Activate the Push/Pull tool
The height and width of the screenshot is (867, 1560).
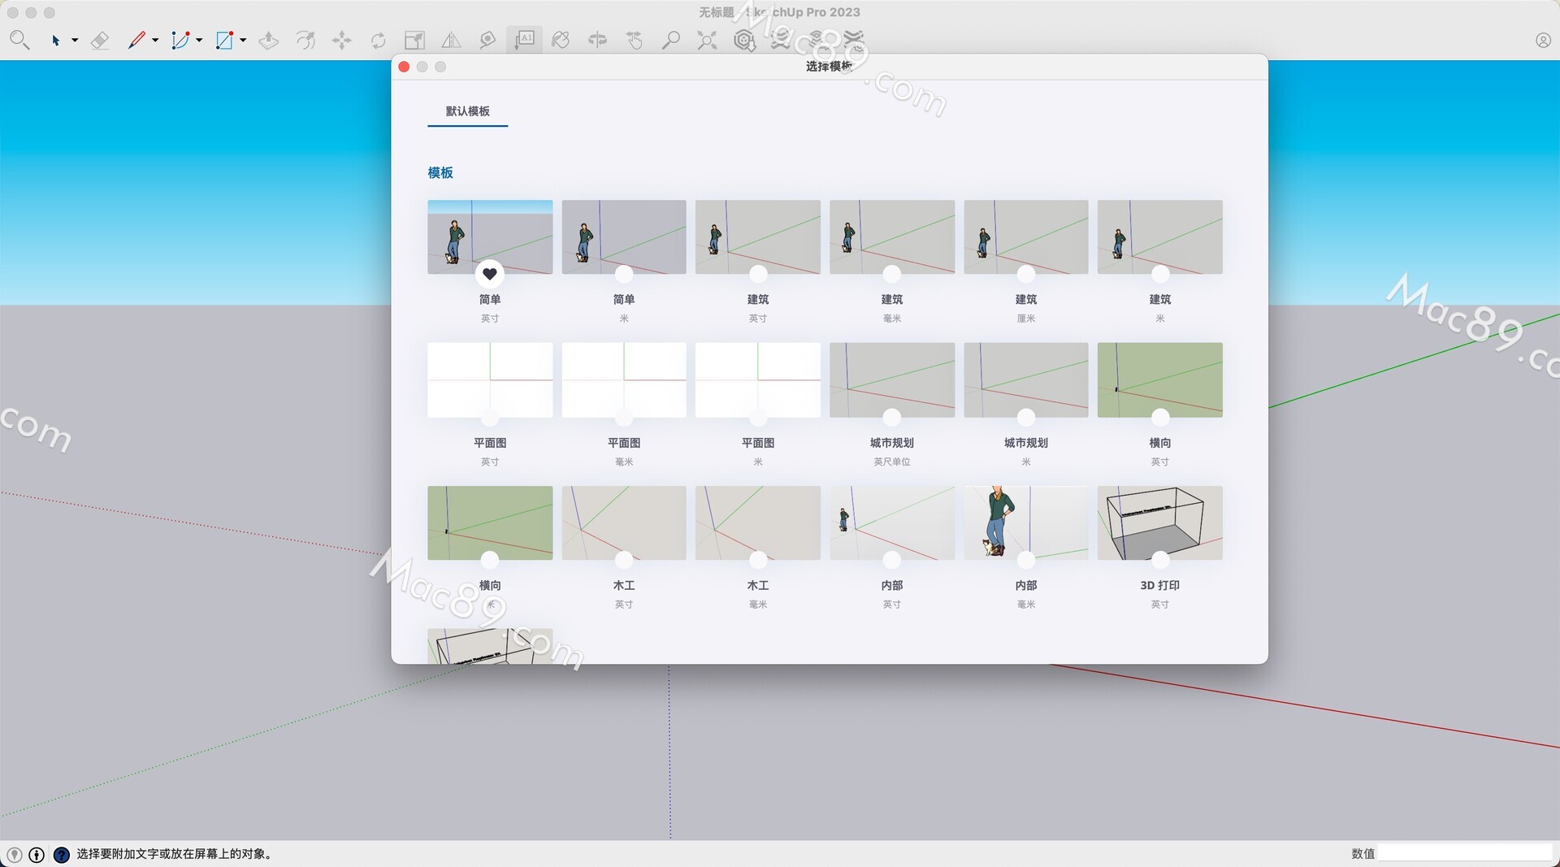coord(268,40)
